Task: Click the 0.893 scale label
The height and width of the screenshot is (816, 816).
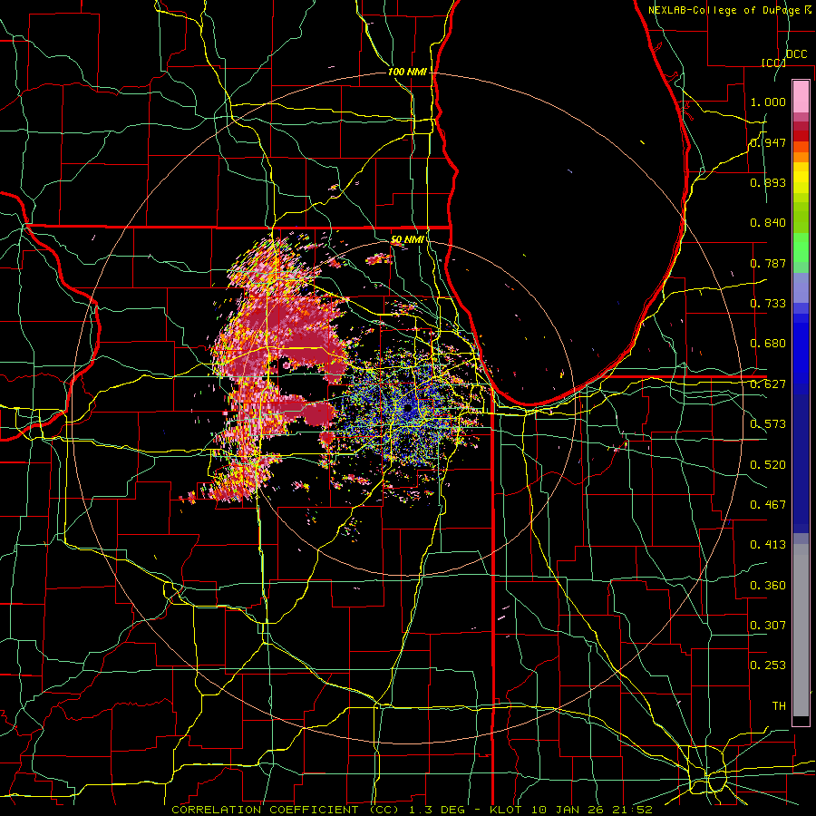Action: tap(768, 182)
